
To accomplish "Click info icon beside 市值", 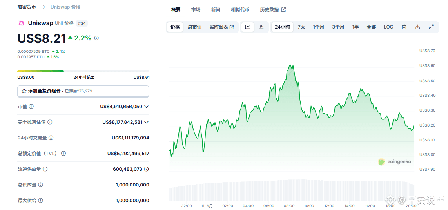I will click(31, 106).
